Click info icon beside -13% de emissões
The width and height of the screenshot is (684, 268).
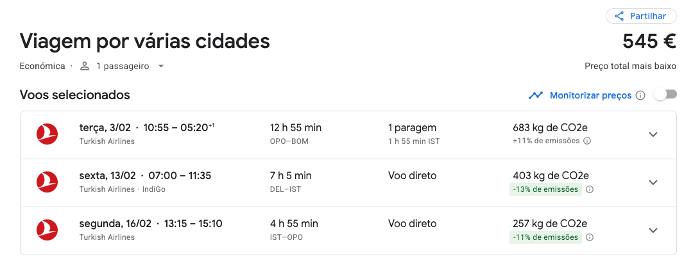coord(589,189)
